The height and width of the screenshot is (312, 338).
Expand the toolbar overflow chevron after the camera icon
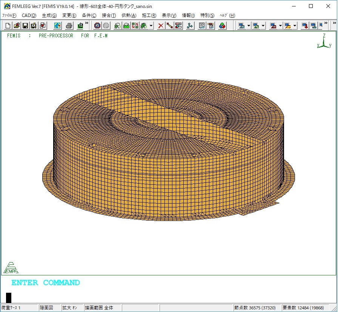87,23
